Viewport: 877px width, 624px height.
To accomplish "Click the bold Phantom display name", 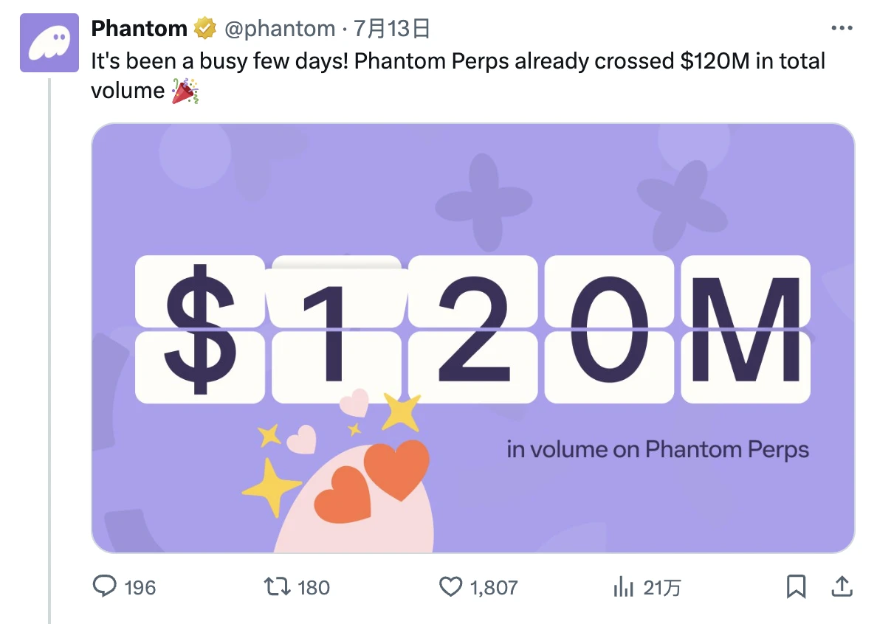I will tap(139, 28).
